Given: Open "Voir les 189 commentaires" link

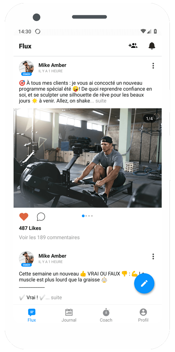Looking at the screenshot, I should [x=49, y=237].
